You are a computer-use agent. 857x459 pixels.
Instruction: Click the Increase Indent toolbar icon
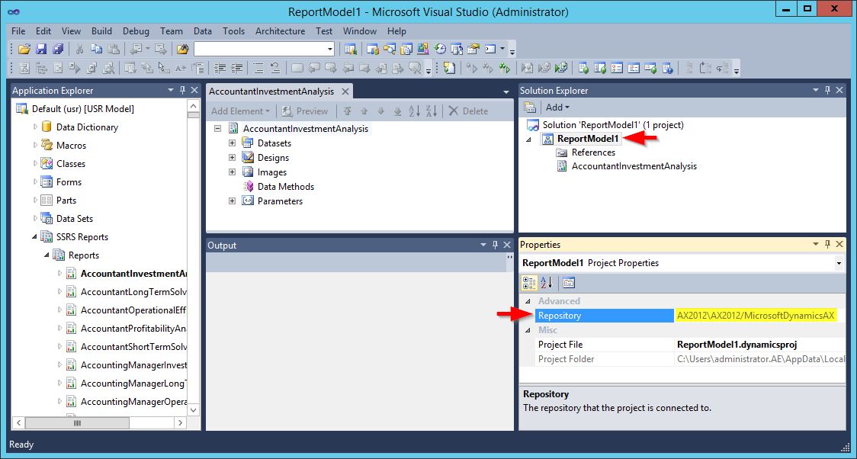[x=236, y=69]
